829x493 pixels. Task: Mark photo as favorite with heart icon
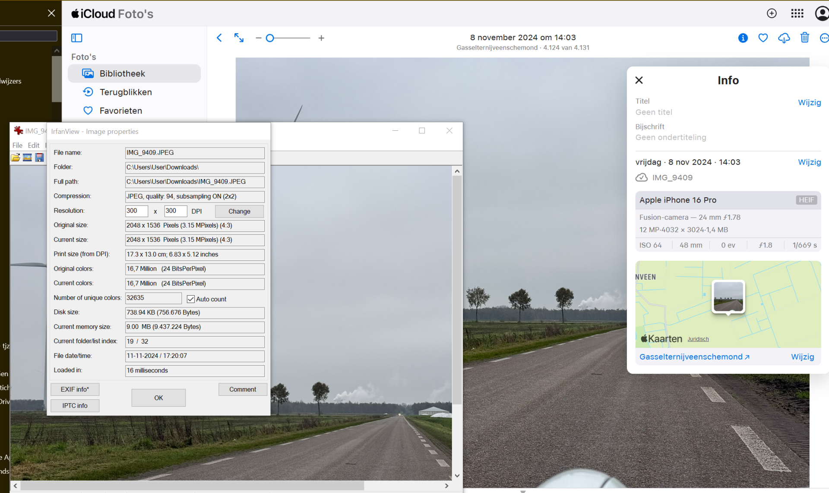[x=763, y=38]
